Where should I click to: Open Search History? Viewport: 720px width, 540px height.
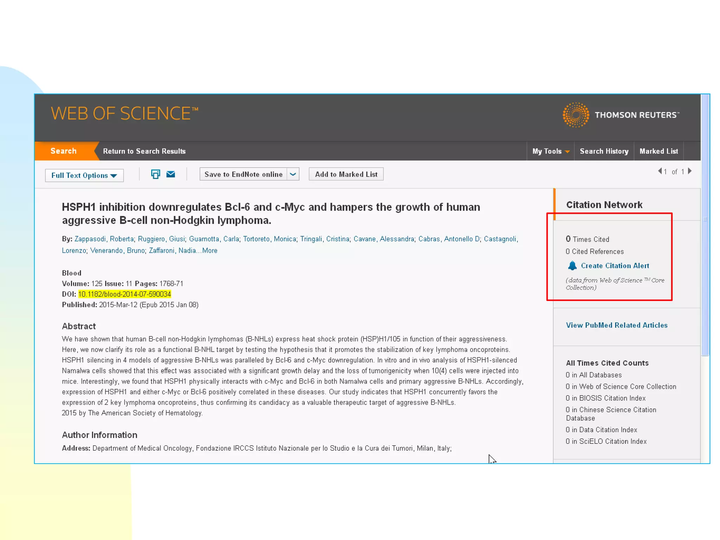(604, 151)
